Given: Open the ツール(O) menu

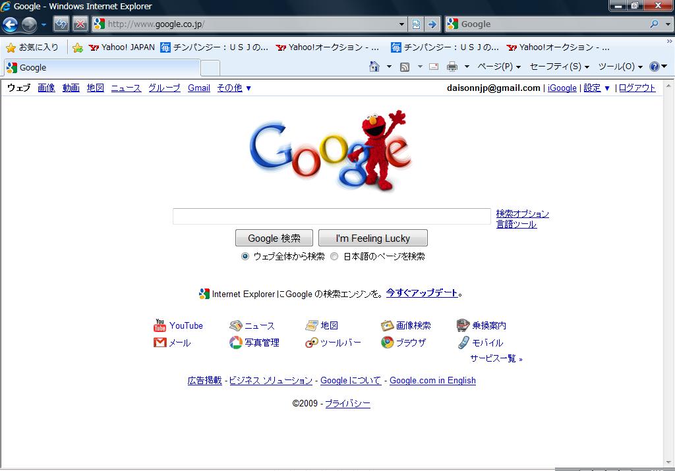Looking at the screenshot, I should [x=620, y=67].
